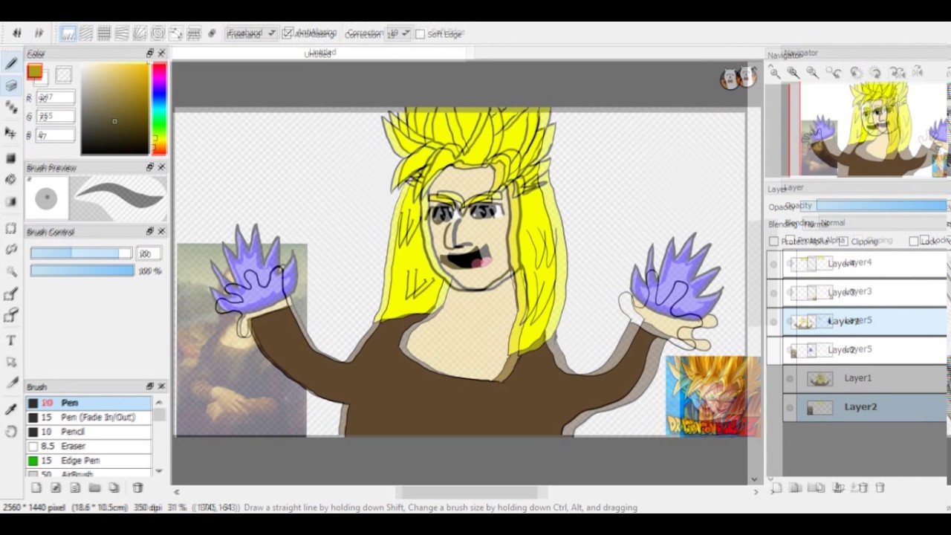Screen dimensions: 951x535
Task: Select the Select Pen tool
Action: (11, 294)
